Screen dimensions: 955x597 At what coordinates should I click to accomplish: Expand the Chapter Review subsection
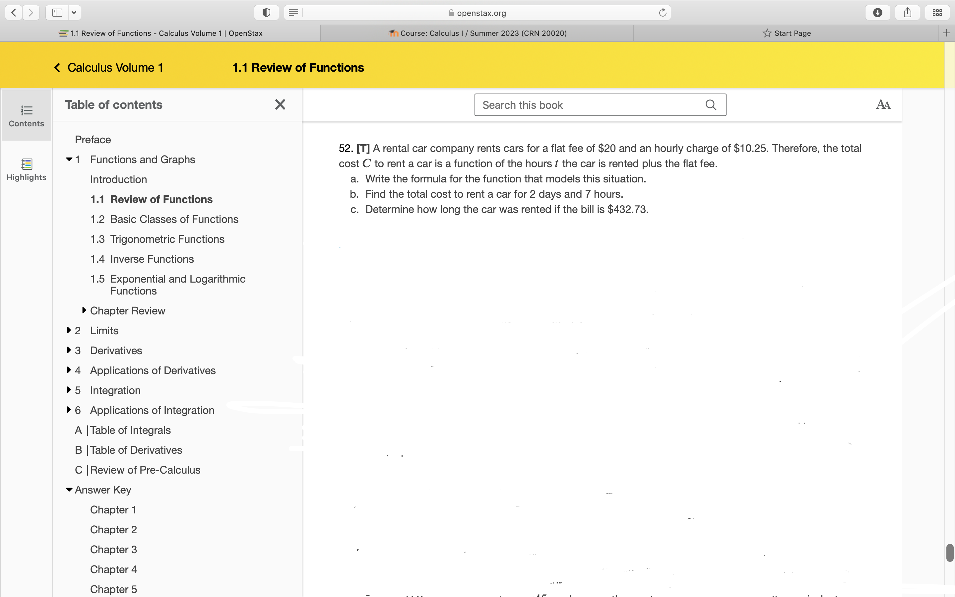pyautogui.click(x=84, y=310)
